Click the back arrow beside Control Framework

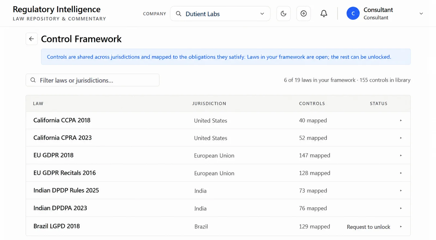click(x=32, y=39)
